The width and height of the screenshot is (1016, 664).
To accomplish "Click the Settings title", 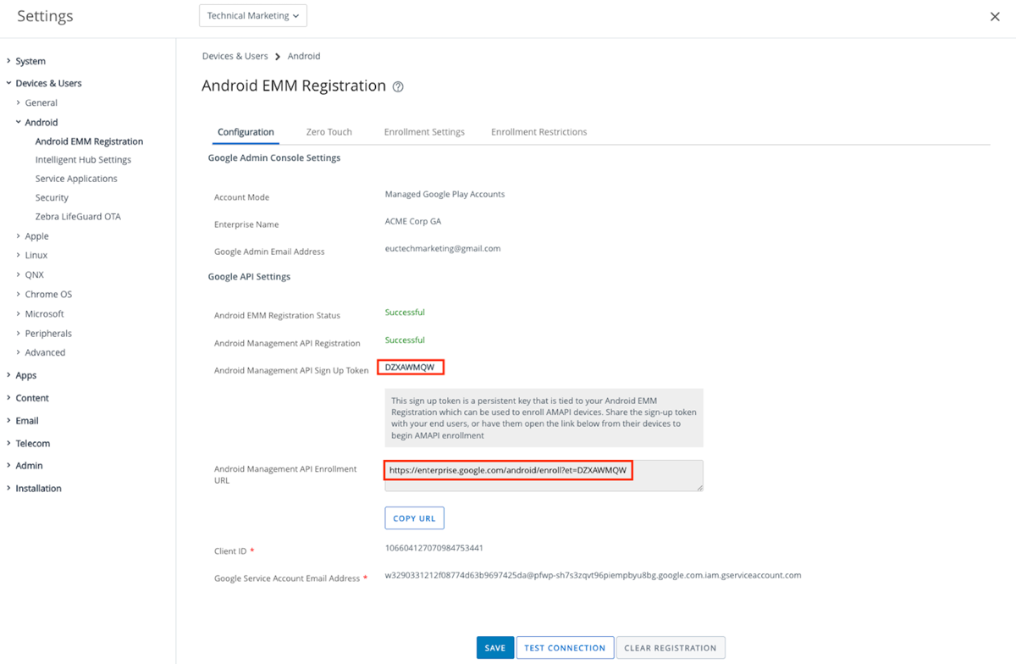I will (45, 16).
